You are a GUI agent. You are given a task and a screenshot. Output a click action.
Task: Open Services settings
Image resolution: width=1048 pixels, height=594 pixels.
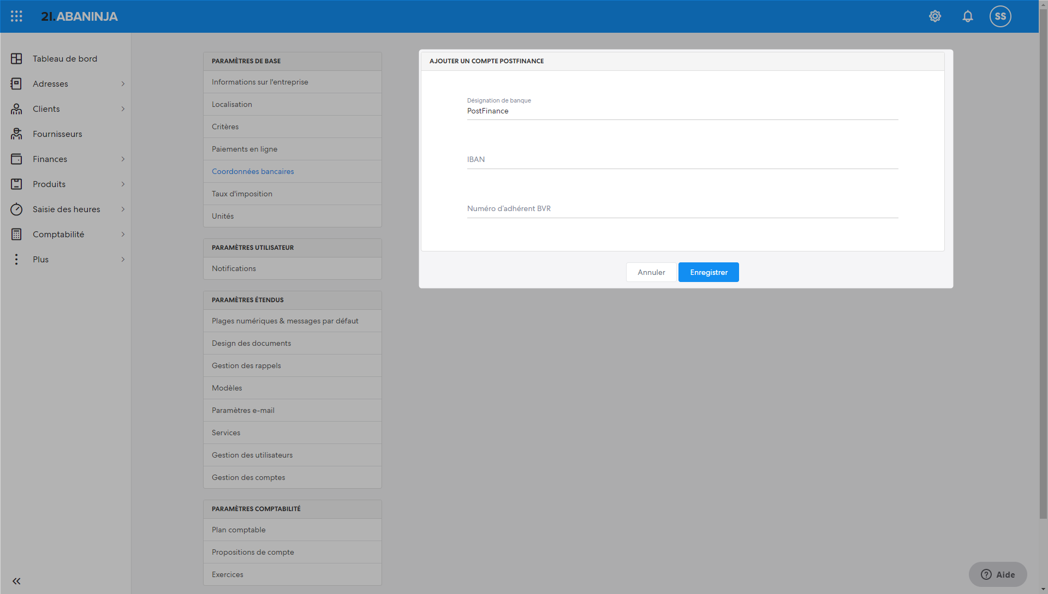pyautogui.click(x=292, y=433)
